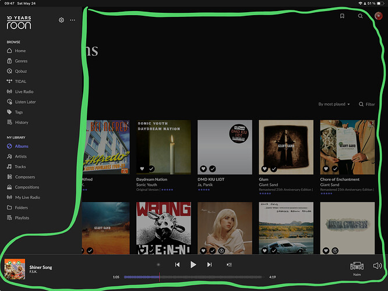Click library checkmark on Daydream Nation
This screenshot has width=388, height=291.
[x=151, y=169]
